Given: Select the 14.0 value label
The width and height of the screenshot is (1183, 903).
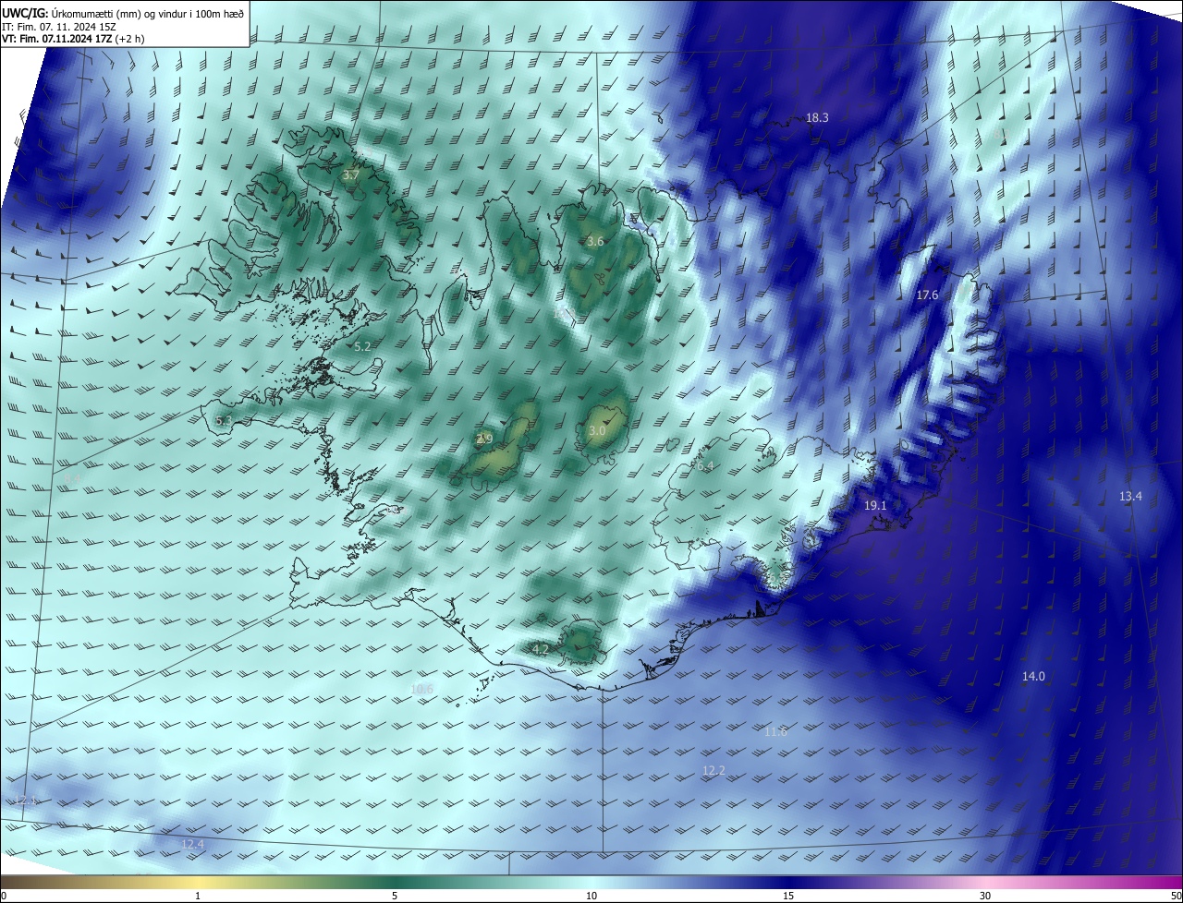Looking at the screenshot, I should pos(1033,676).
